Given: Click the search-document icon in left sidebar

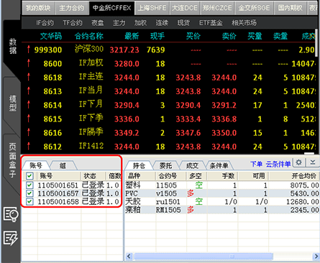Looking at the screenshot, I should coord(11,215).
